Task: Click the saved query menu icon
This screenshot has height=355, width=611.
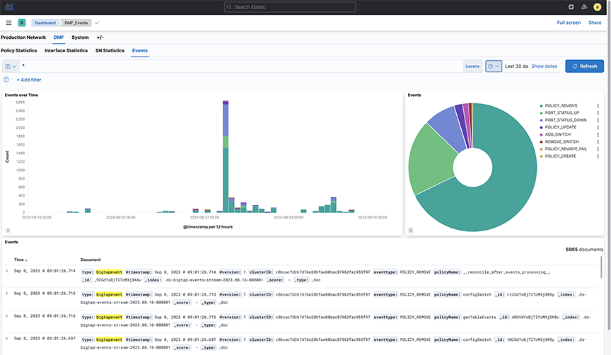Action: pyautogui.click(x=11, y=66)
